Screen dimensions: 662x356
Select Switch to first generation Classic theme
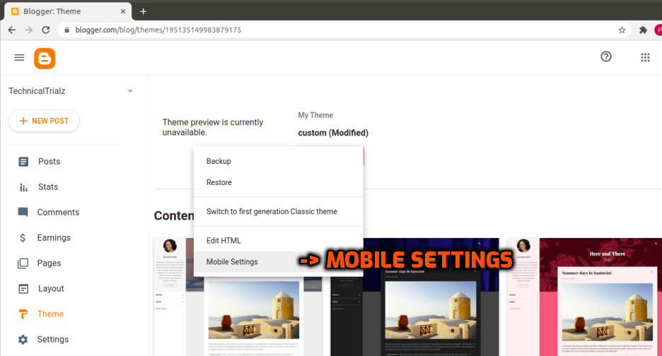(x=278, y=211)
